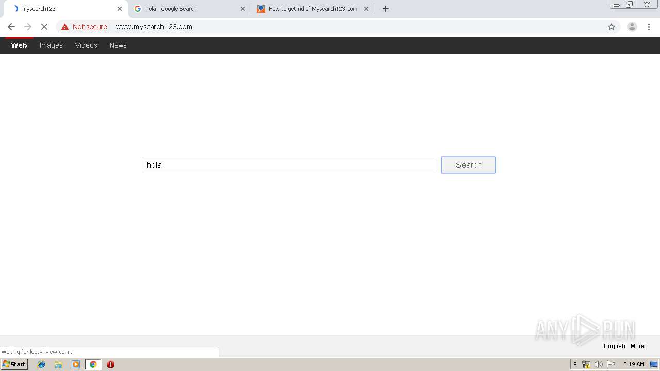Open a new tab with plus button

pos(386,9)
